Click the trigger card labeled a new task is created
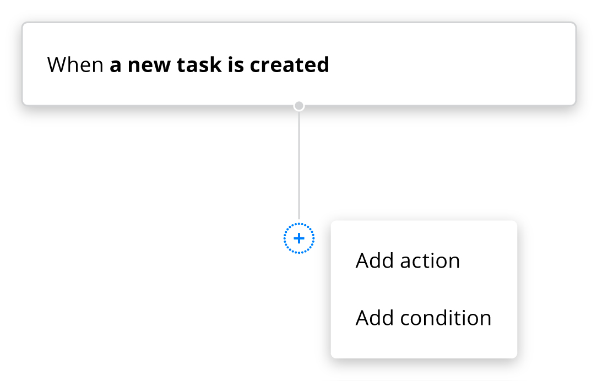 tap(297, 63)
